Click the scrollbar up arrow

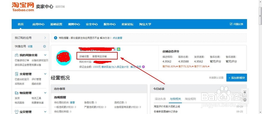260,2
